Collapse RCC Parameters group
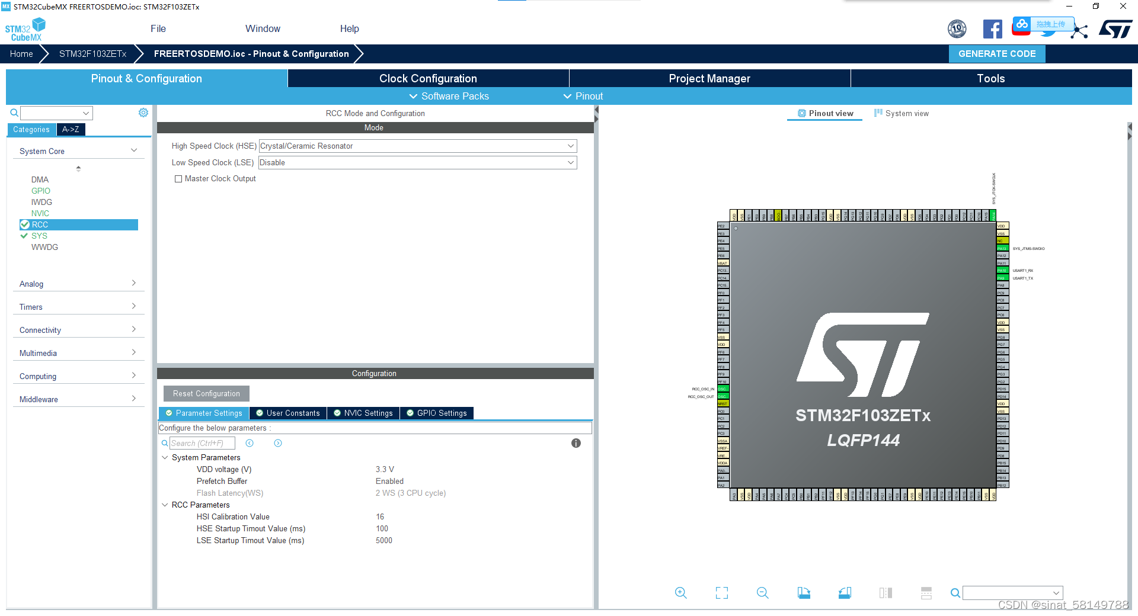The height and width of the screenshot is (616, 1138). (x=165, y=505)
